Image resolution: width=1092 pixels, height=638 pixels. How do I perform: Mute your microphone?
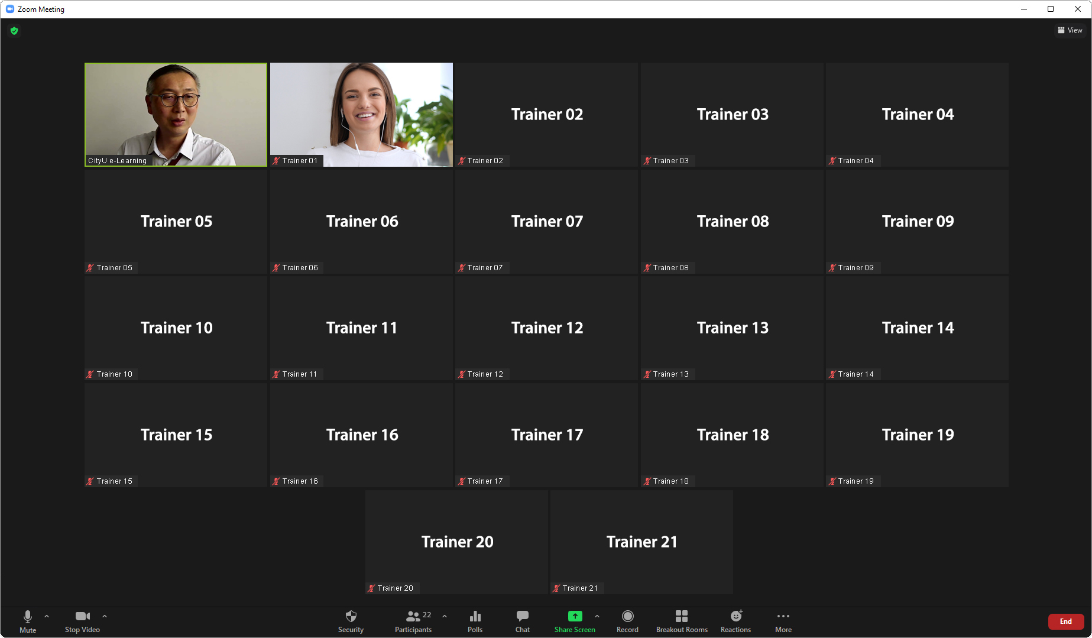pyautogui.click(x=27, y=621)
